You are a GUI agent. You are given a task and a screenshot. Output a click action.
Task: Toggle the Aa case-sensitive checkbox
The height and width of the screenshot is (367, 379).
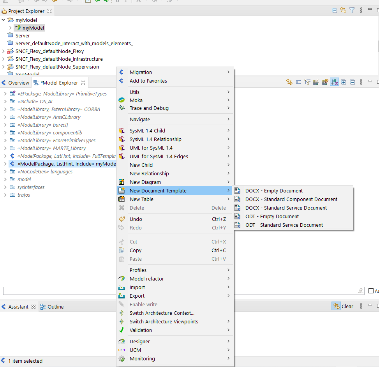(371, 291)
